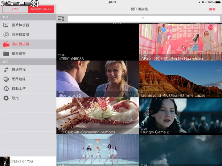Select the 檔案總管 menu label

coord(19,53)
